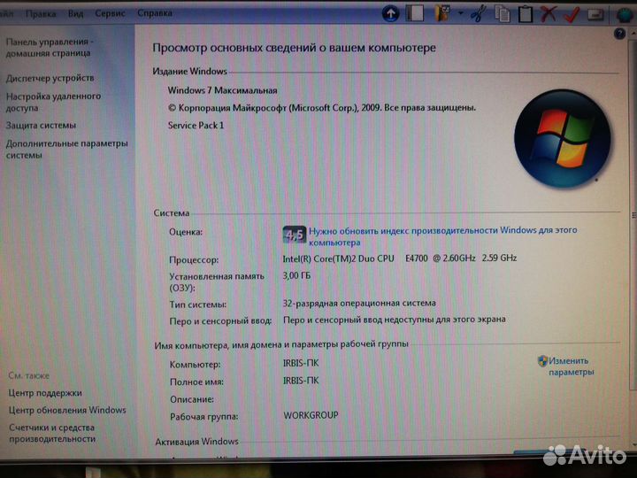Click the red checkmark Properties icon
Image resolution: width=637 pixels, height=478 pixels.
click(572, 14)
